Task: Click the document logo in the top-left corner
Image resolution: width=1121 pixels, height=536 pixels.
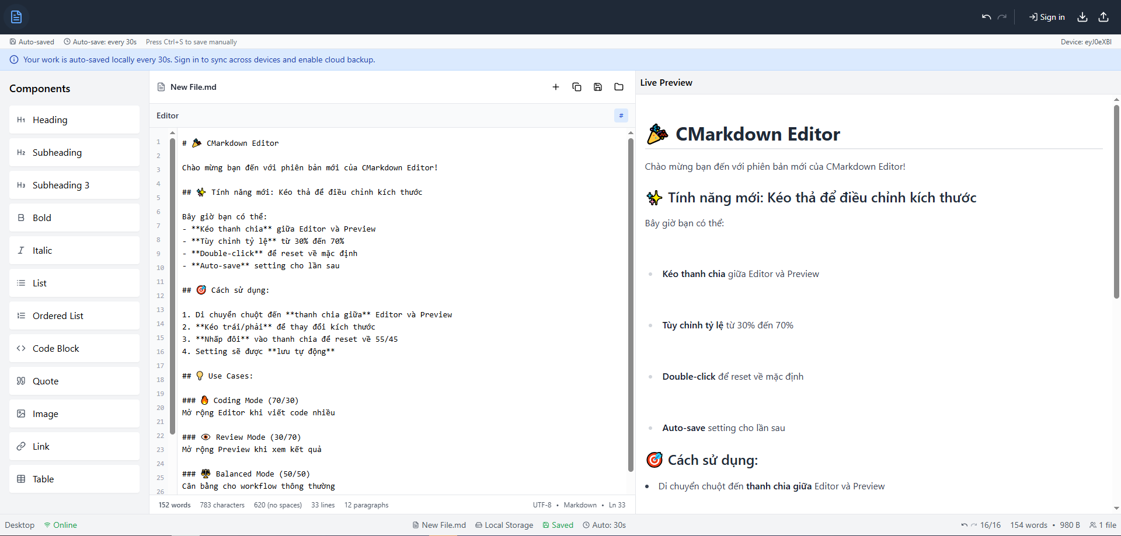Action: (16, 17)
